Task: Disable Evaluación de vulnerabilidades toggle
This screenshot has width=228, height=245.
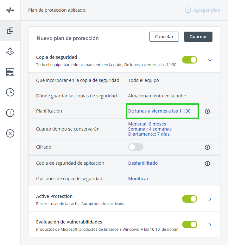Action: pyautogui.click(x=189, y=224)
